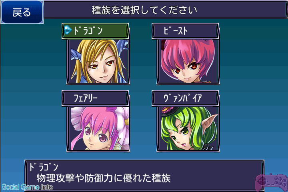Click the Social Game Info watermark
Image resolution: width=288 pixels, height=192 pixels.
(x=27, y=187)
